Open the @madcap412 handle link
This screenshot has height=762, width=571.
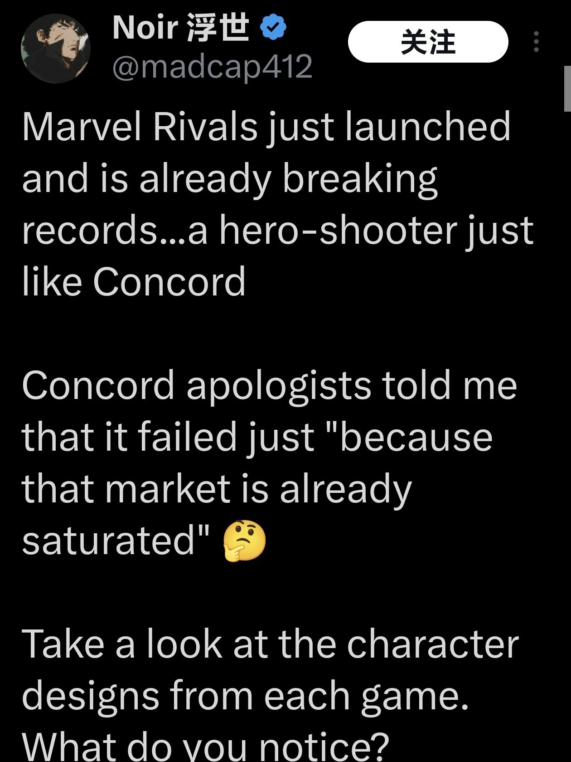[213, 66]
